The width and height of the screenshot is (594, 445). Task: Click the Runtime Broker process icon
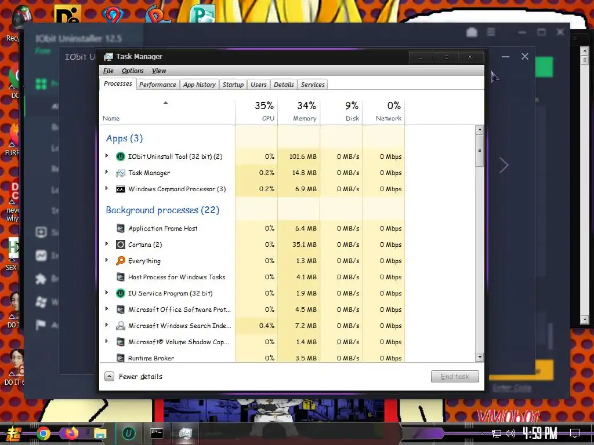point(121,358)
